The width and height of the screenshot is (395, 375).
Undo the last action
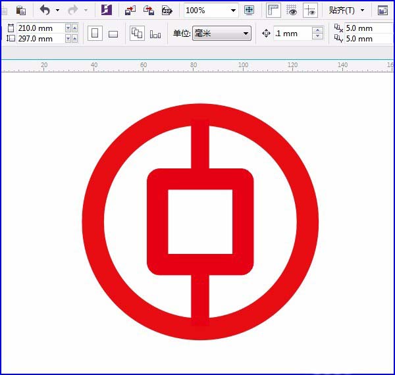[45, 11]
